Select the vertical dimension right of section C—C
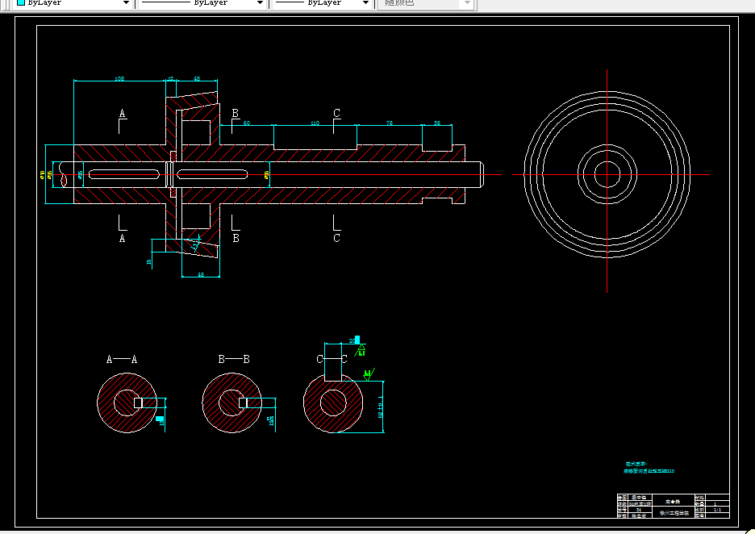 pyautogui.click(x=381, y=407)
